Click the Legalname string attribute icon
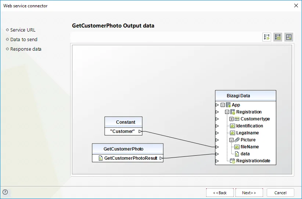This screenshot has width=302, height=199. click(233, 133)
